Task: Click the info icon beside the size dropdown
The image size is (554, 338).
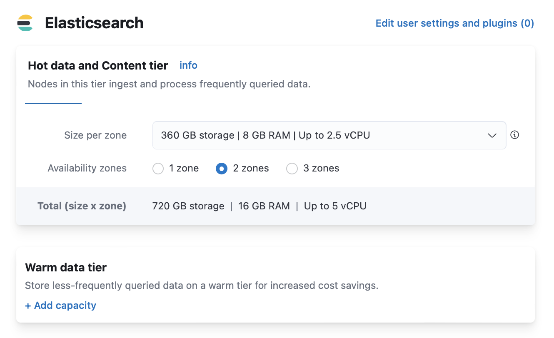Action: [514, 135]
